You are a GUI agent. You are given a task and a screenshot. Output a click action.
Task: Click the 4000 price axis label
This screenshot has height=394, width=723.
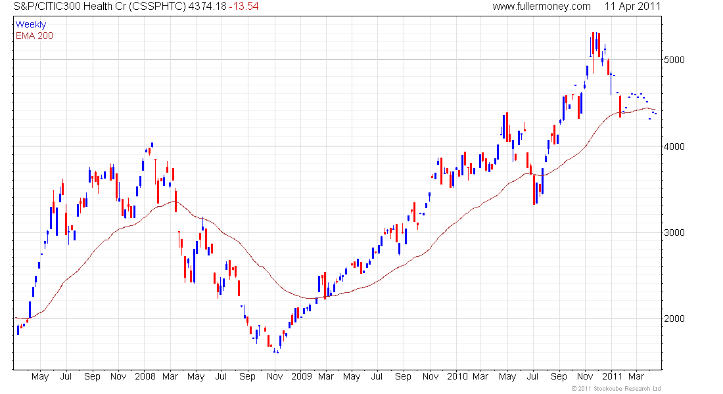674,146
